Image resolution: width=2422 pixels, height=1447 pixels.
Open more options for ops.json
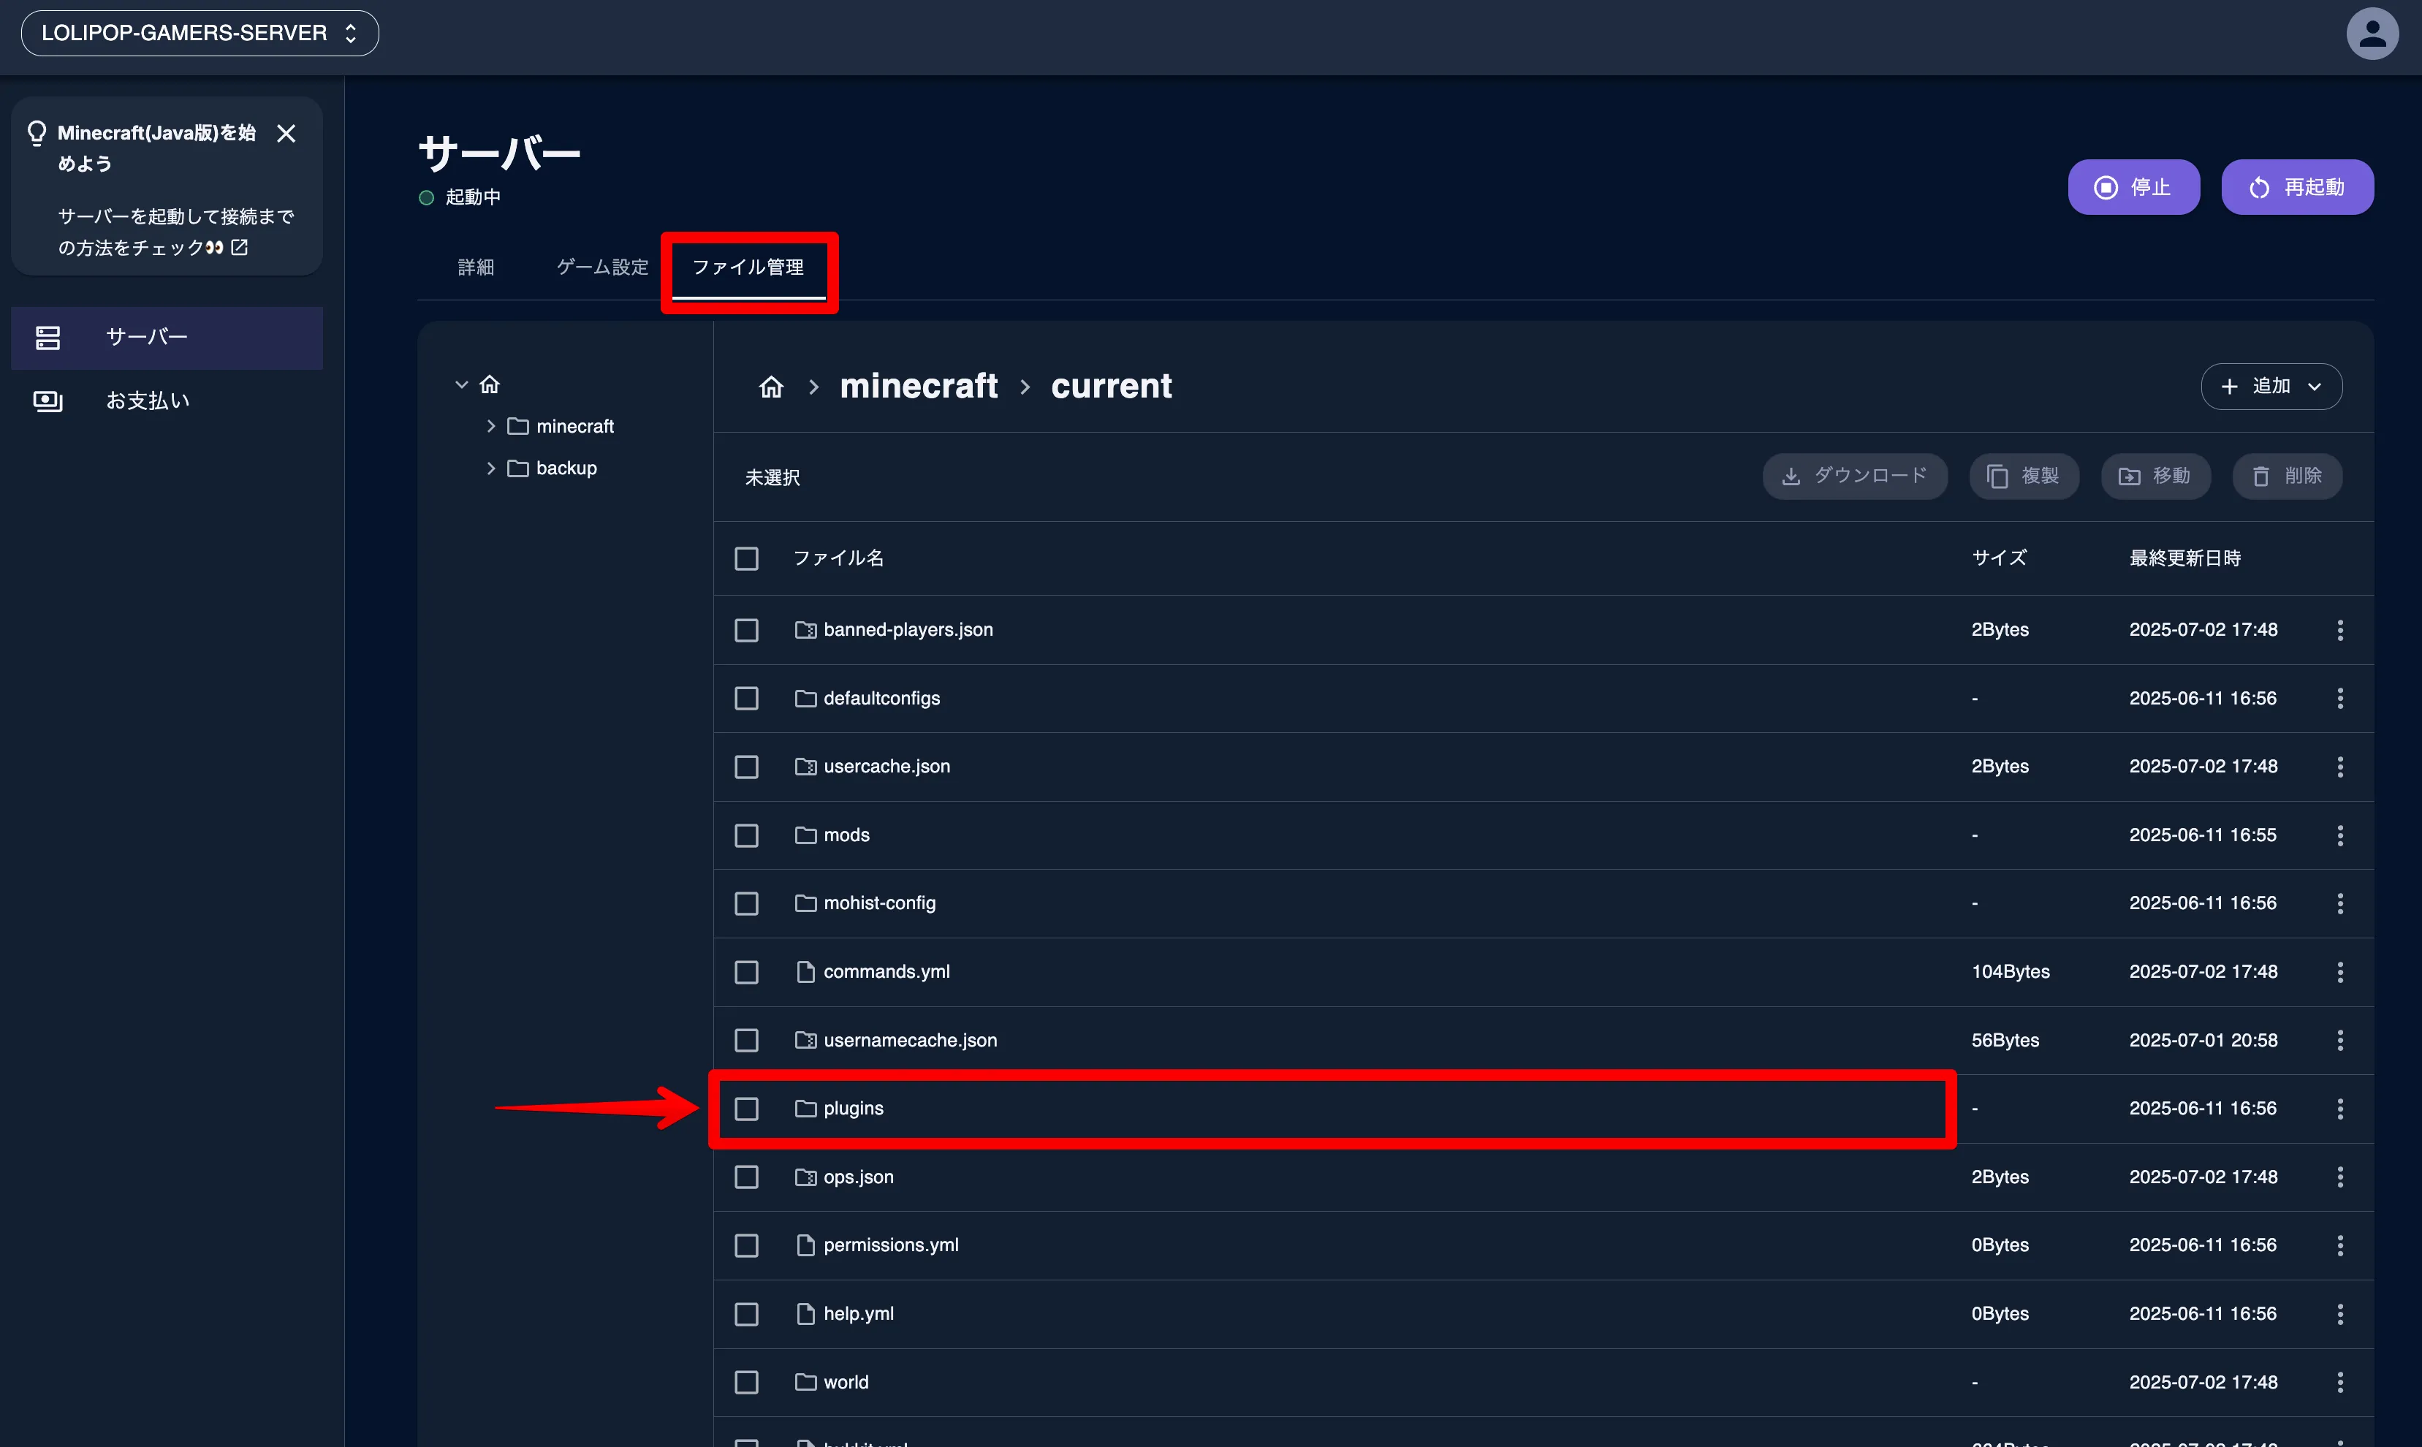2340,1177
